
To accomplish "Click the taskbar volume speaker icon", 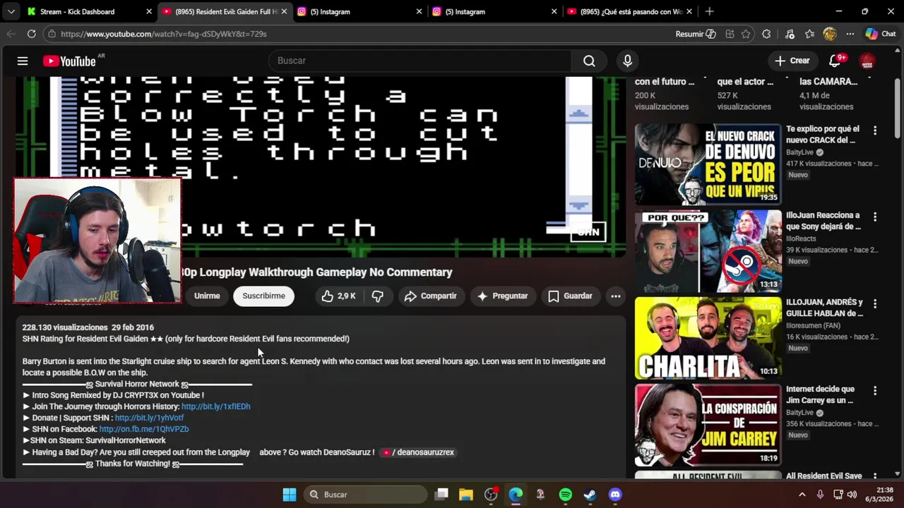I will pos(852,495).
